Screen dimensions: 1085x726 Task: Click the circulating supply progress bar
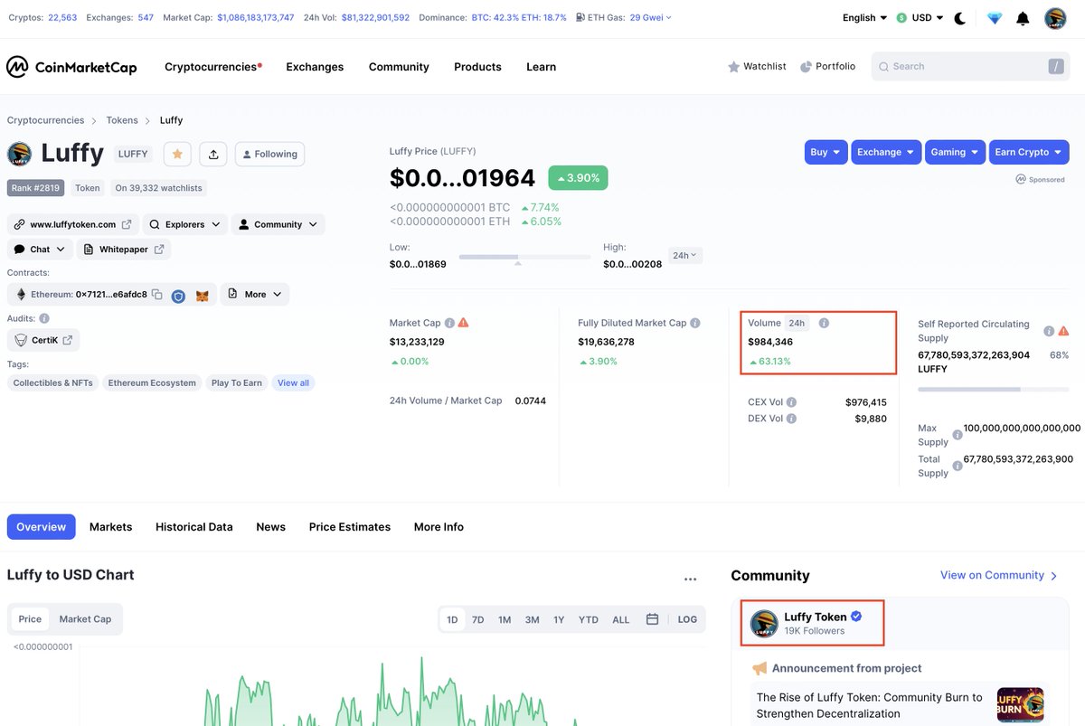click(994, 389)
